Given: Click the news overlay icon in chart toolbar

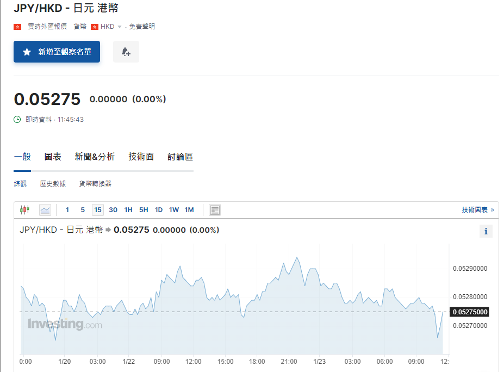Looking at the screenshot, I should [x=215, y=210].
